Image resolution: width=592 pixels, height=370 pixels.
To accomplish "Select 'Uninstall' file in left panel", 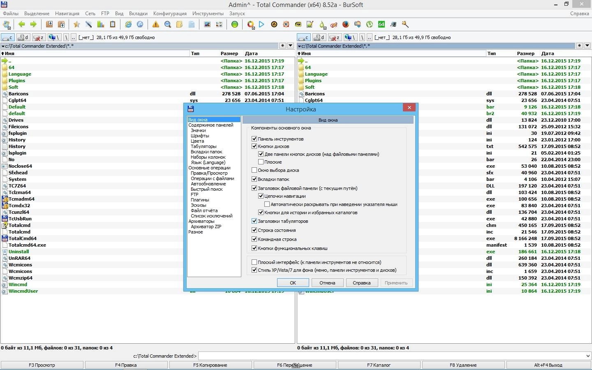I will pyautogui.click(x=18, y=252).
